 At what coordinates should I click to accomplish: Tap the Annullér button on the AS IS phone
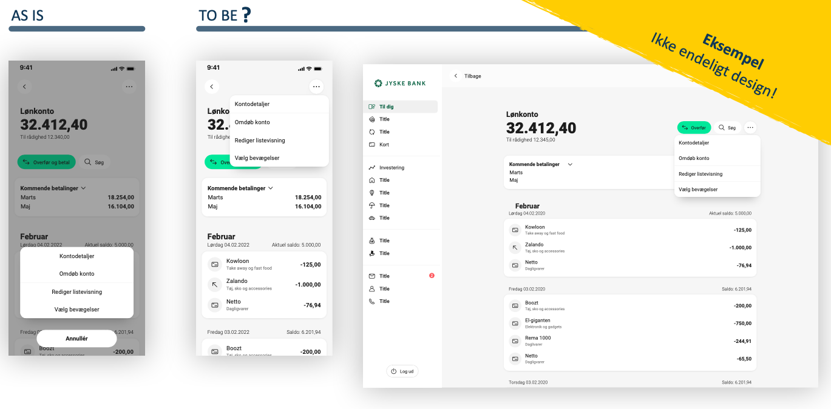[x=76, y=338]
